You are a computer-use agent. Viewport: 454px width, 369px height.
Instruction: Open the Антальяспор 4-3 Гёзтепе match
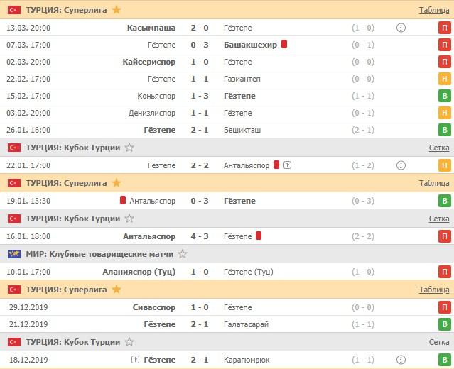pyautogui.click(x=198, y=236)
